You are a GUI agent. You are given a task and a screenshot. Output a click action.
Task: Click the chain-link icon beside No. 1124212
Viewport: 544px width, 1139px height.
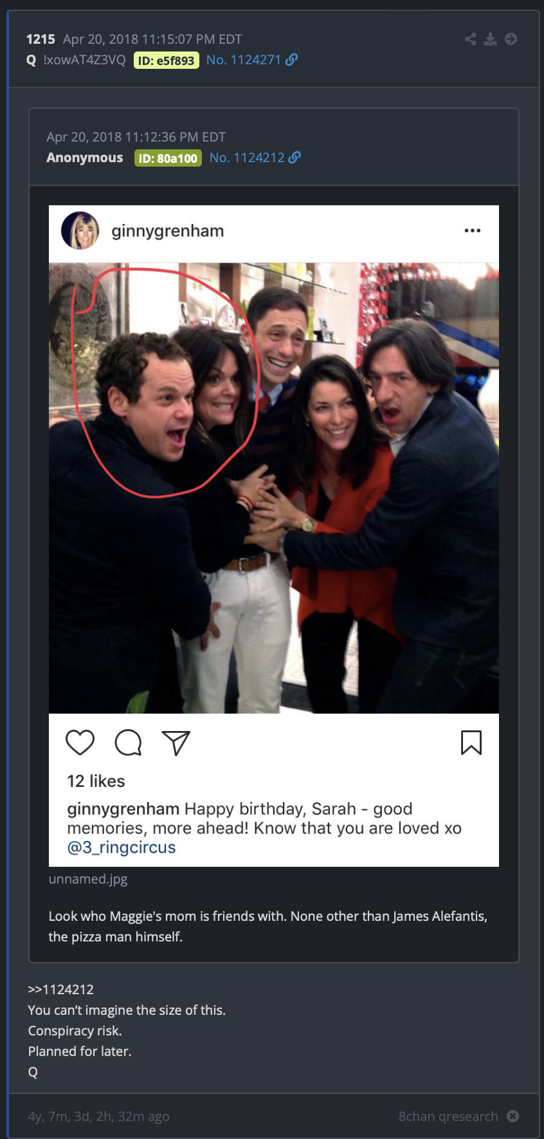coord(295,158)
